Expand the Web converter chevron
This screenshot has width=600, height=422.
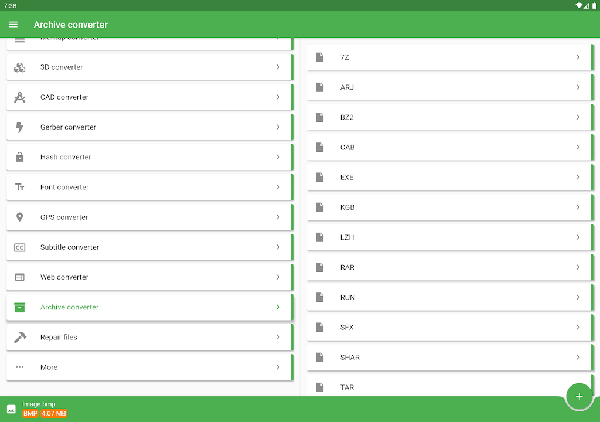(x=278, y=277)
